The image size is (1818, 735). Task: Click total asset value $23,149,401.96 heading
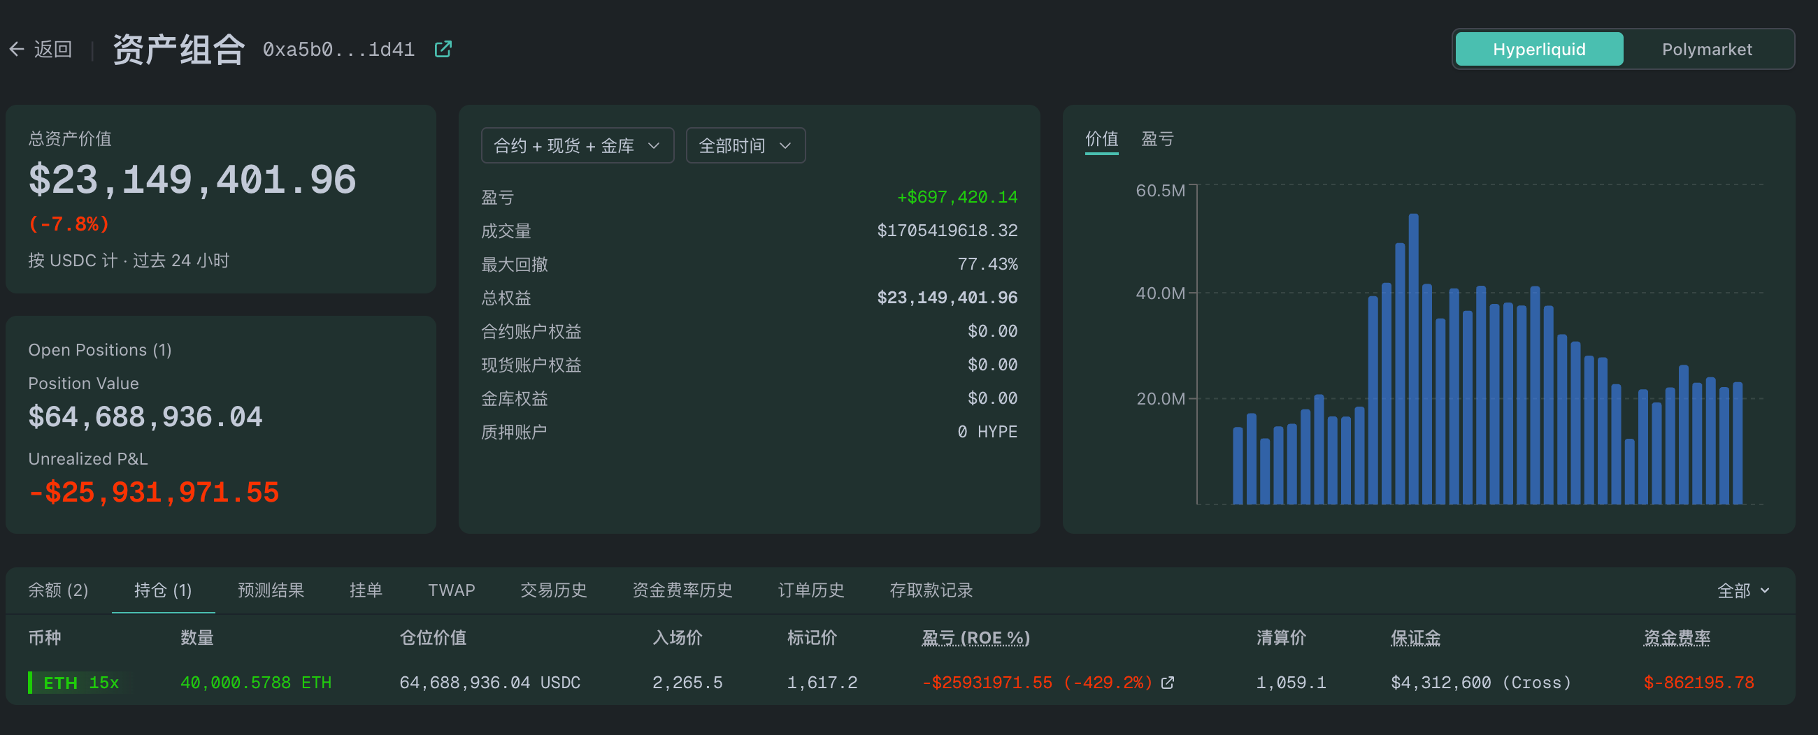pyautogui.click(x=192, y=179)
